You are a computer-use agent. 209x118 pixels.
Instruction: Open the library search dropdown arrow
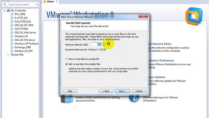(37, 4)
